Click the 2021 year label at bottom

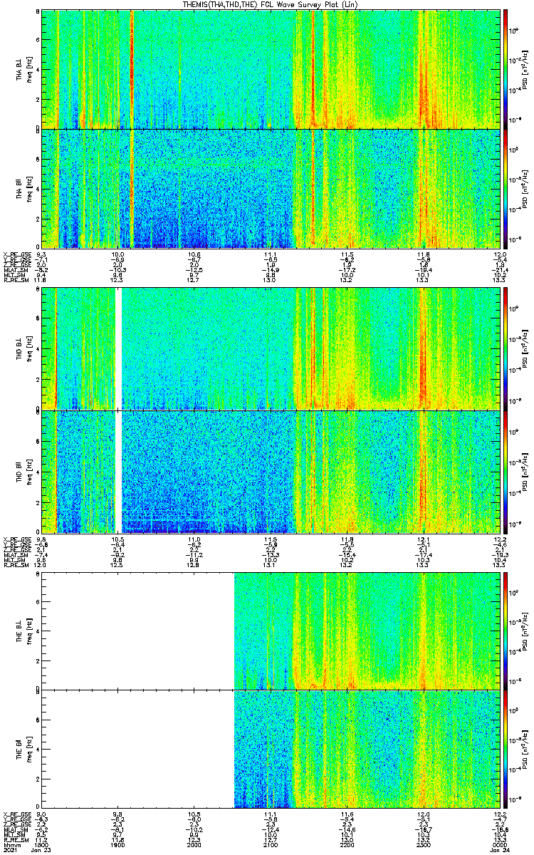pos(10,851)
